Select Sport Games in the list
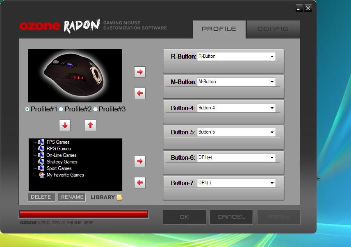 point(59,168)
